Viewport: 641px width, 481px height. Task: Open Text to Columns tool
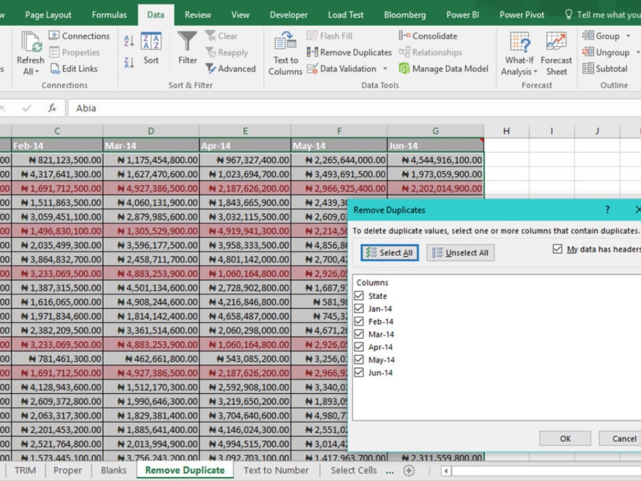[x=285, y=53]
